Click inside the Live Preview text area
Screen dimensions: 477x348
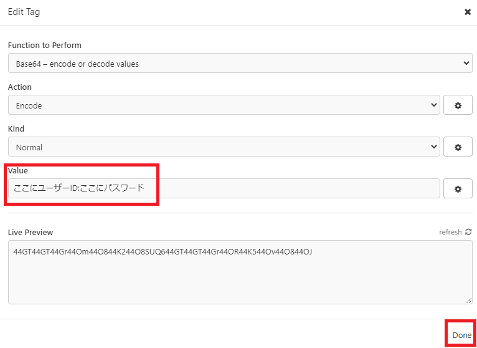tap(240, 272)
